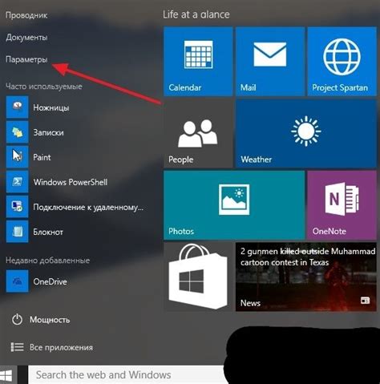
Task: Open Параметры settings
Action: [26, 59]
